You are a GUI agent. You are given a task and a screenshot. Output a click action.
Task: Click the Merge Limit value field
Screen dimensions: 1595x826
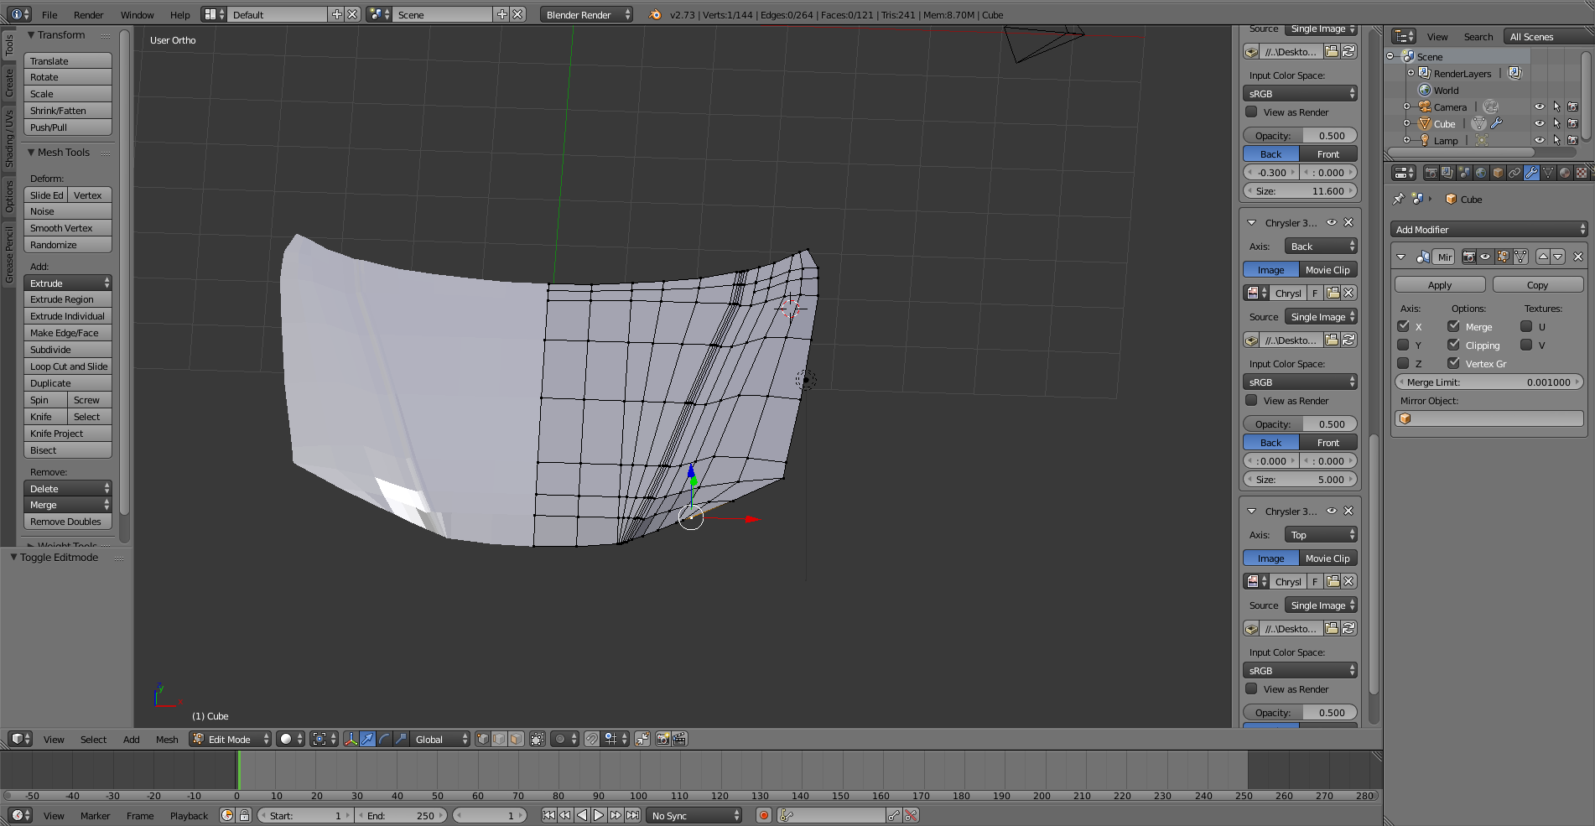[1488, 382]
